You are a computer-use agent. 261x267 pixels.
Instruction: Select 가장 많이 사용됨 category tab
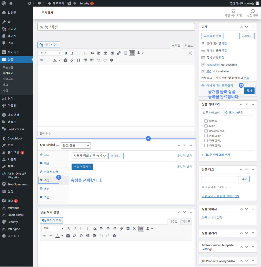[x=233, y=113]
